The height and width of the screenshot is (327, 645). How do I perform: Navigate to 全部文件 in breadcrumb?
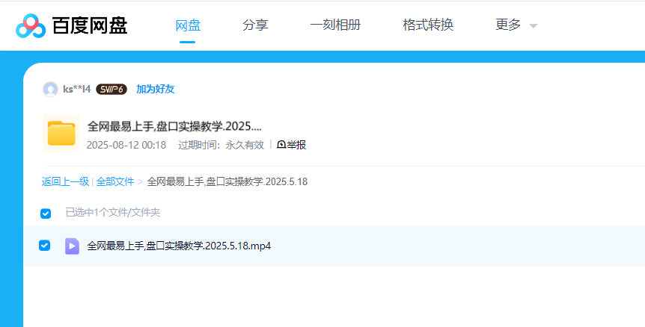pyautogui.click(x=115, y=181)
